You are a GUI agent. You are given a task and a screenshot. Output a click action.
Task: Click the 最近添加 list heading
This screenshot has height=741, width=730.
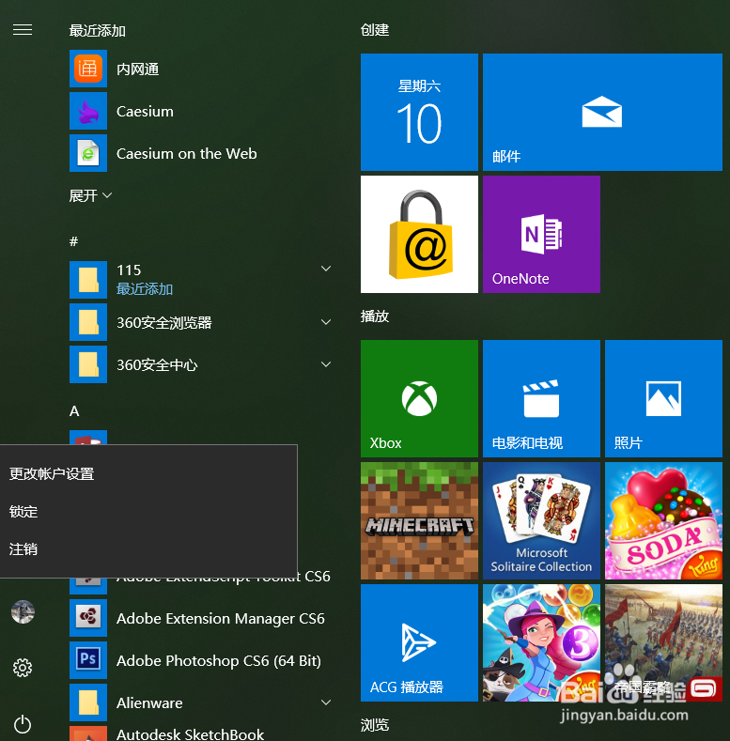98,30
